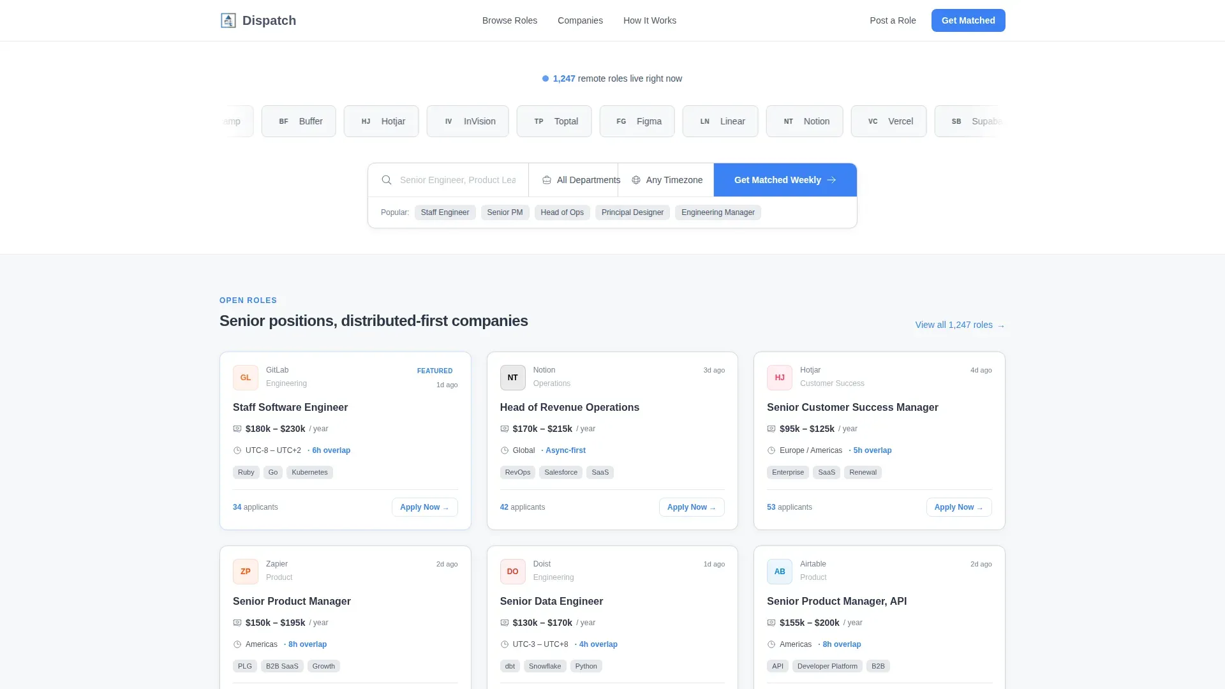The width and height of the screenshot is (1225, 689).
Task: Select the Toptal company chip
Action: 554,121
